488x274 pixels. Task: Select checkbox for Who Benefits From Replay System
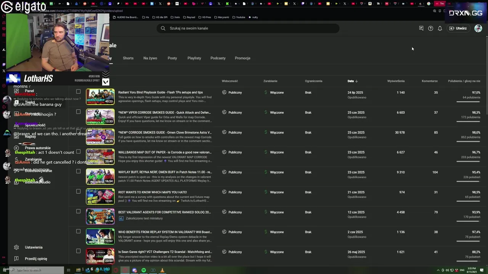(x=79, y=231)
